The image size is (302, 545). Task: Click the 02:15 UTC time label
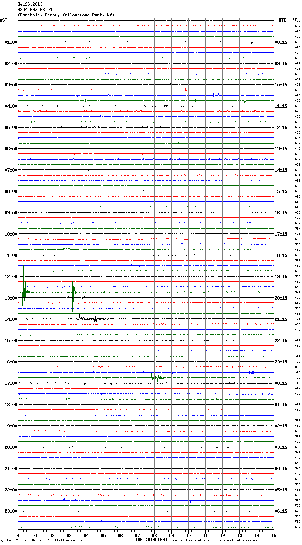click(x=281, y=426)
